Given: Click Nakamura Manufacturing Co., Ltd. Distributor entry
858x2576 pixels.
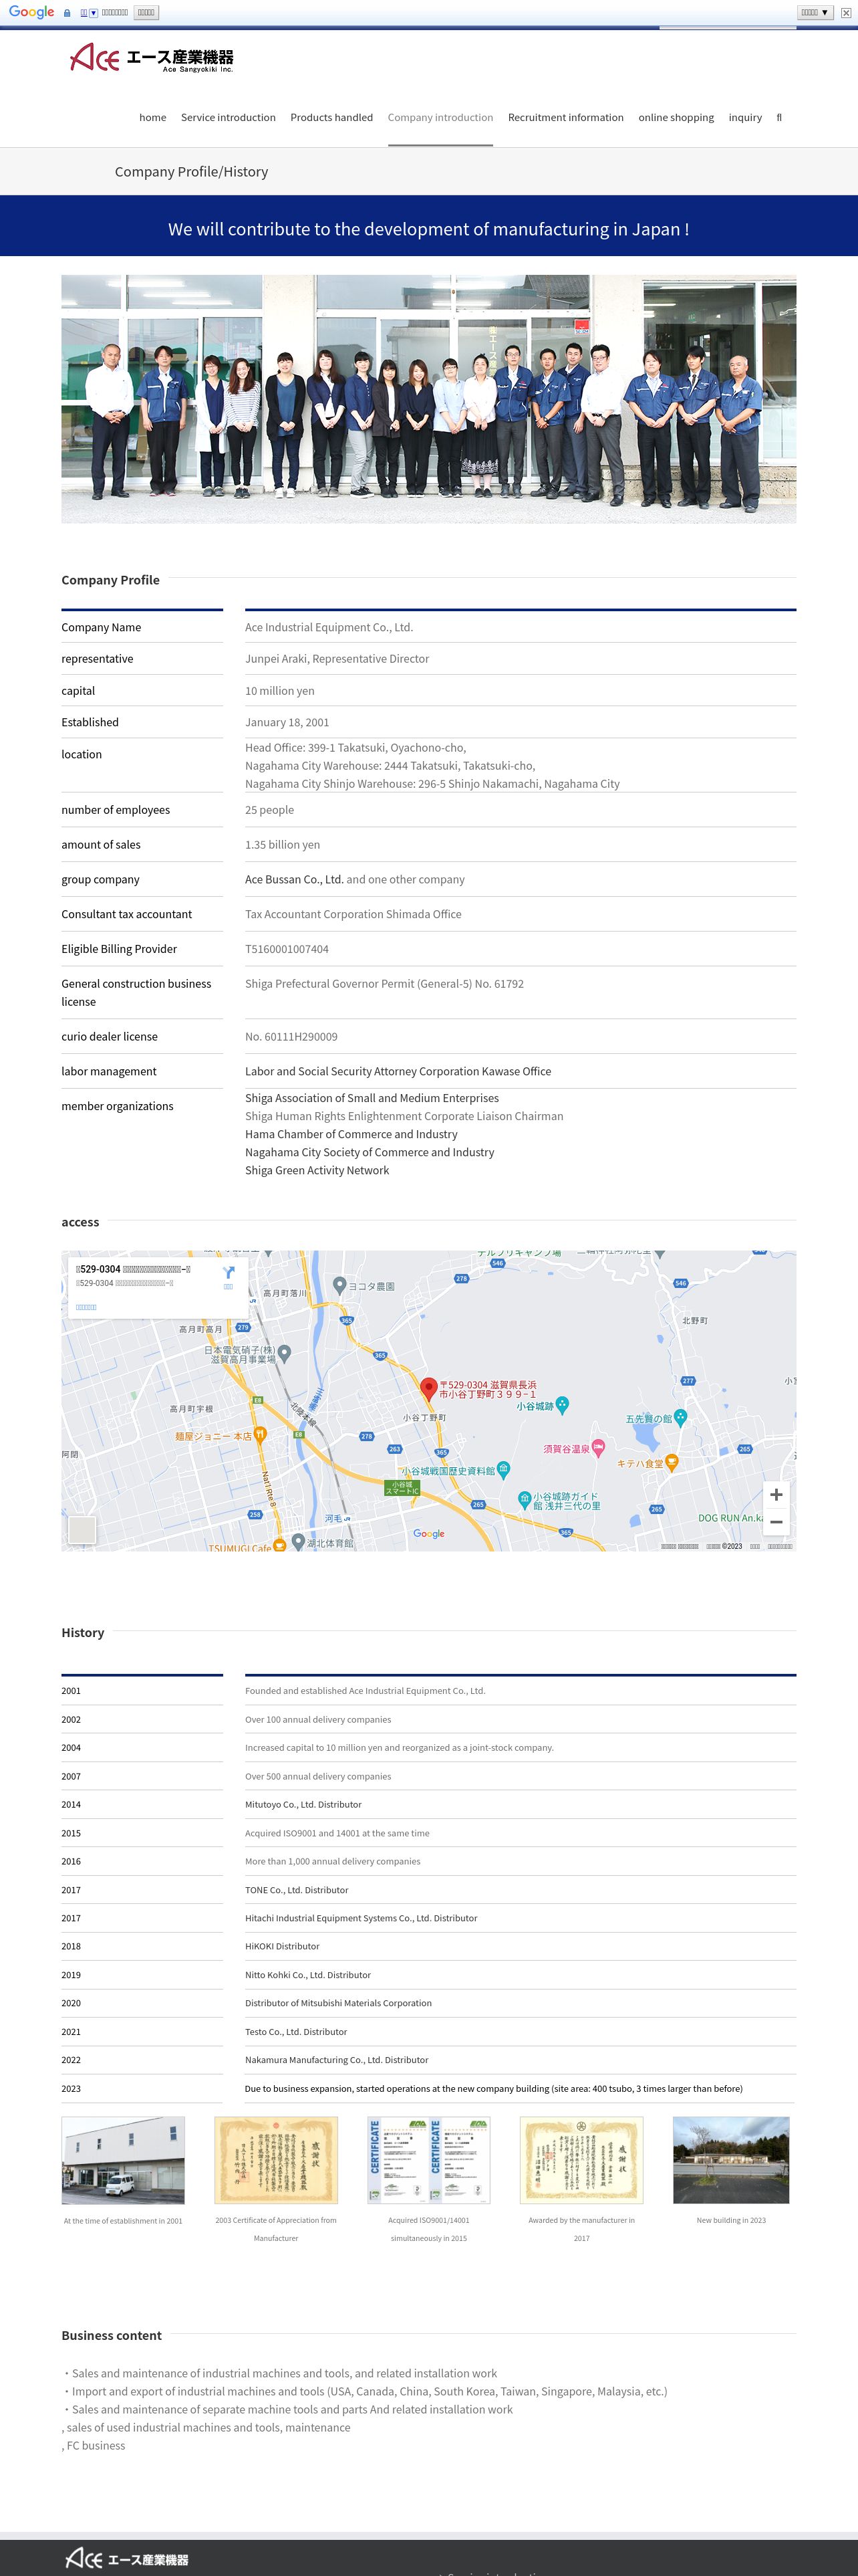Looking at the screenshot, I should [337, 2060].
